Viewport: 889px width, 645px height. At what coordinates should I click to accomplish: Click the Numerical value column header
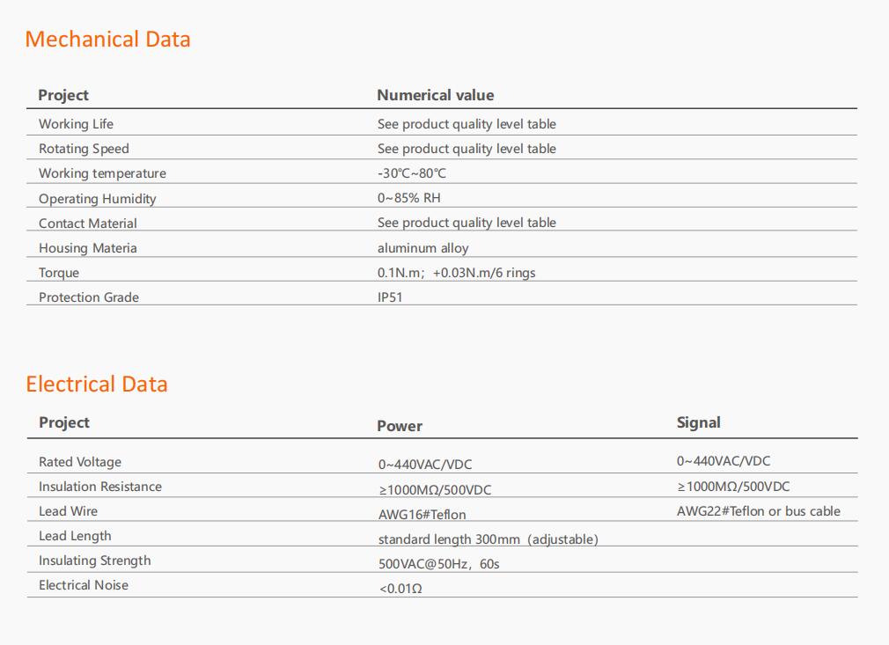[436, 95]
